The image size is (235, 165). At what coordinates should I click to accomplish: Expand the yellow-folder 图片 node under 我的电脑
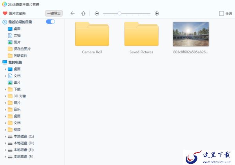pyautogui.click(x=5, y=103)
